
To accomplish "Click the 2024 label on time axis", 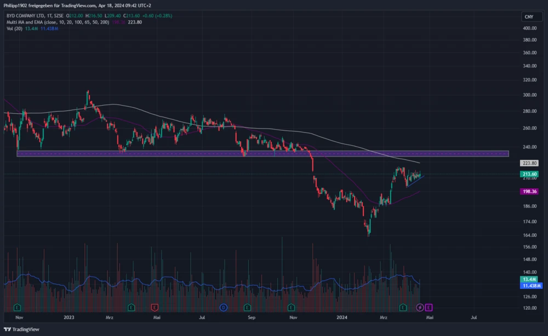I will click(342, 317).
